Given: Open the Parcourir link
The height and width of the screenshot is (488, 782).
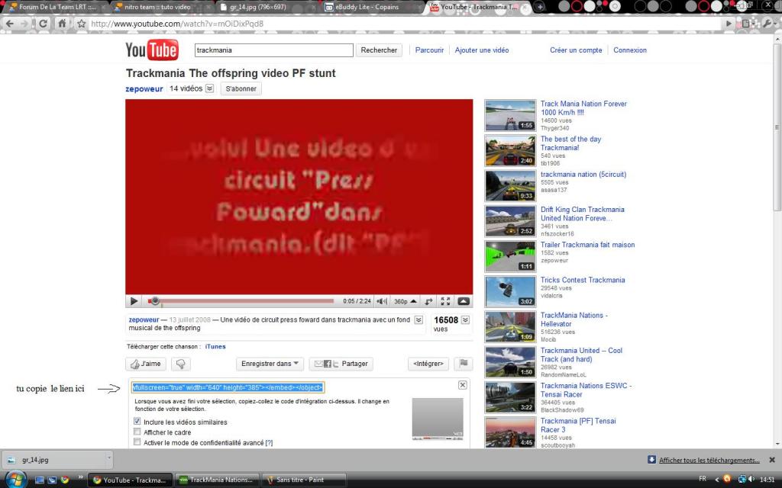Looking at the screenshot, I should pyautogui.click(x=429, y=50).
